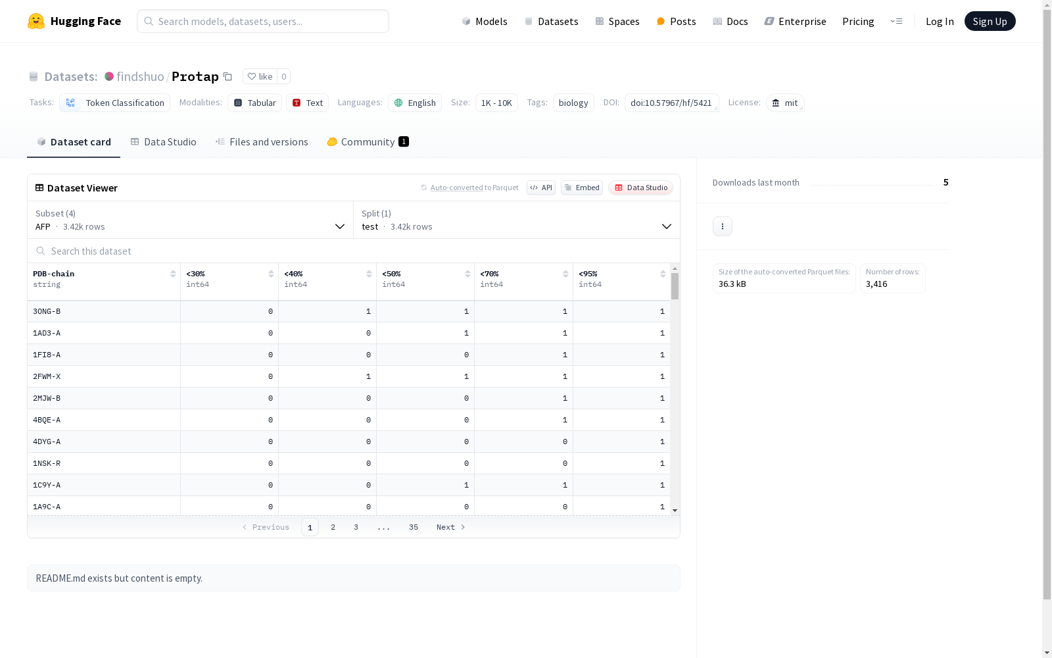1052x658 pixels.
Task: Go to Posts
Action: point(676,21)
